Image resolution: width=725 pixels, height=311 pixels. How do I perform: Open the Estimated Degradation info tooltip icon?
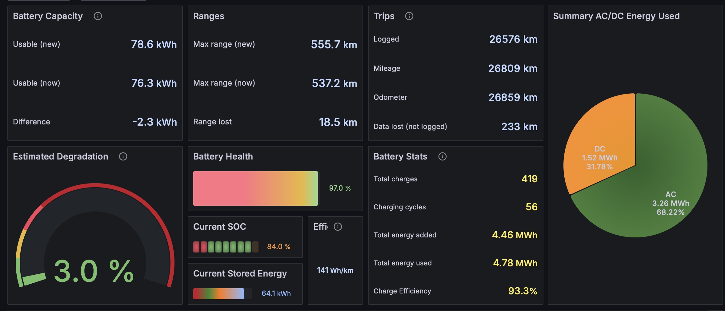pos(123,156)
